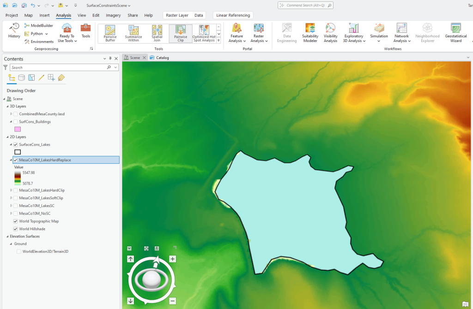Click the Contents pane search box
The image size is (473, 309).
click(x=60, y=67)
